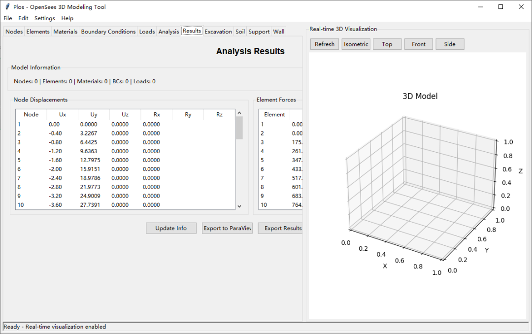This screenshot has height=334, width=532.
Task: Select Uy value 12.7975
Action: (90, 160)
